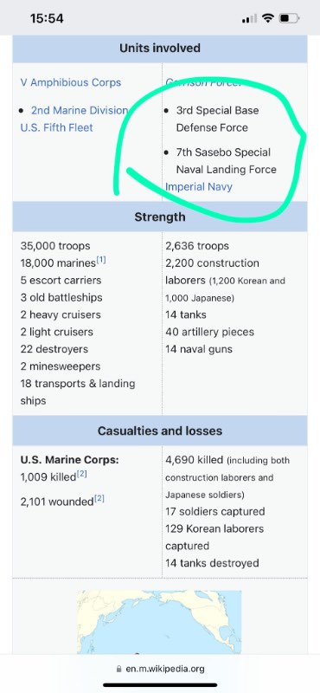Follow the U.S. Fifth Fleet link
Viewport: 320px width, 693px height.
[56, 127]
